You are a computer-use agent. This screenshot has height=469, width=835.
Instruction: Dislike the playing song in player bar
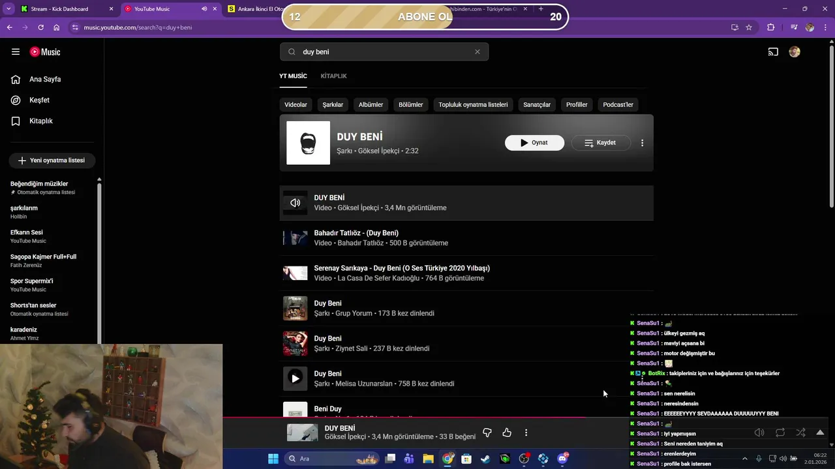point(487,433)
